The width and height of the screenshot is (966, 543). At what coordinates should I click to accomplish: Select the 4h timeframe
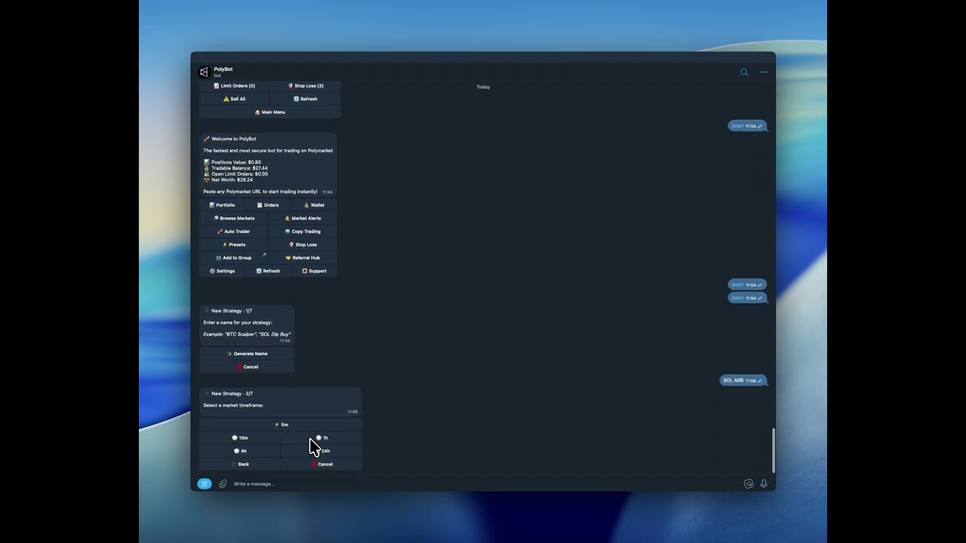click(x=240, y=451)
